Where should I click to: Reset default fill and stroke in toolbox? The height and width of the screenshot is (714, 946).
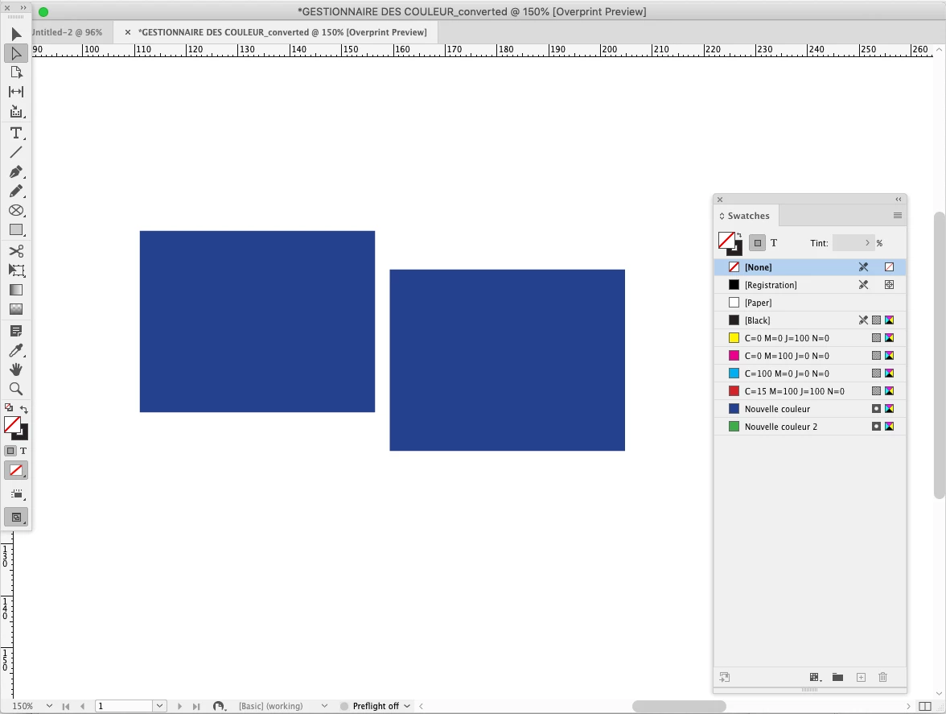click(x=8, y=408)
